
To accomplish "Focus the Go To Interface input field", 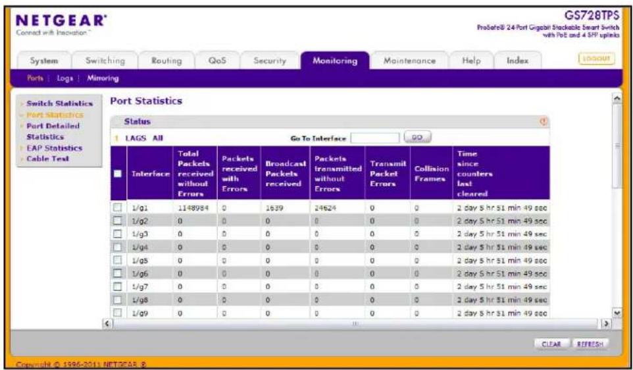I will [374, 138].
